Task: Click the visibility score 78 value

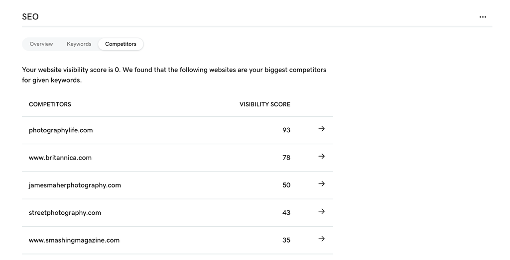Action: click(286, 158)
